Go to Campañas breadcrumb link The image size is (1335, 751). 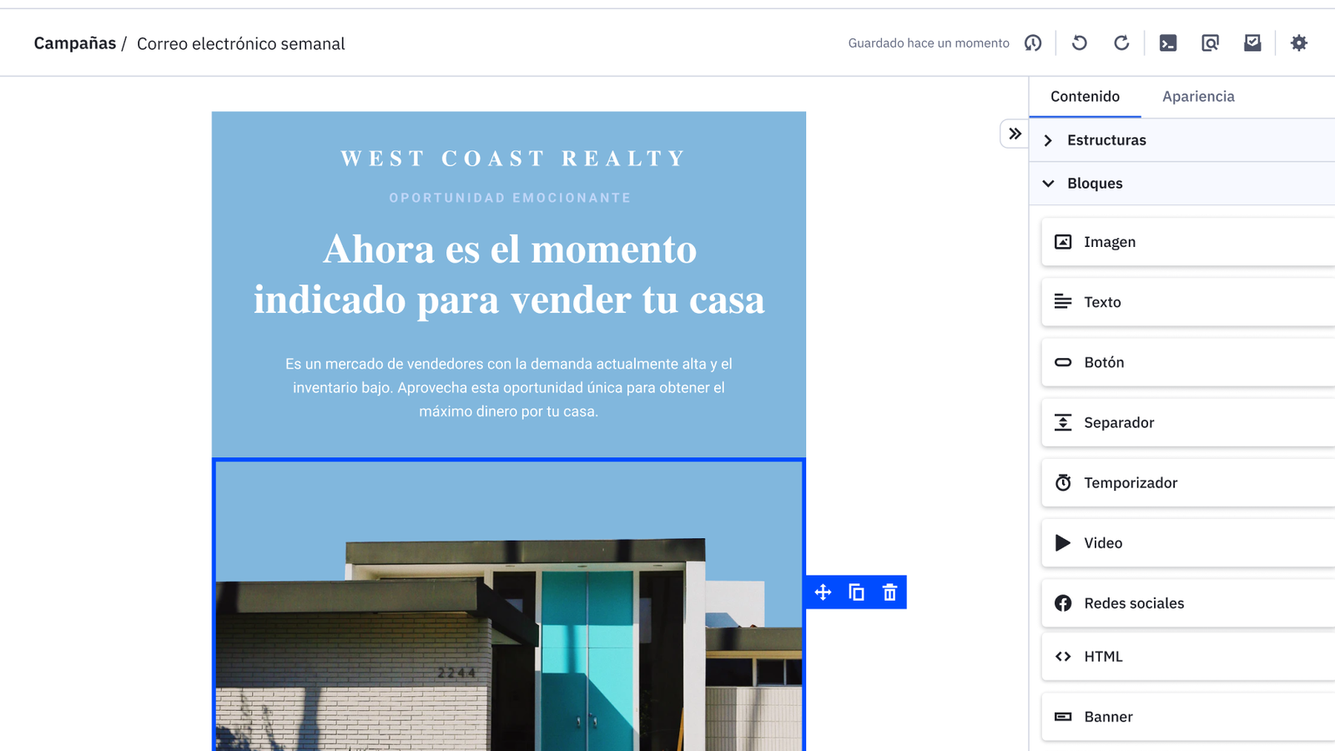(x=75, y=43)
